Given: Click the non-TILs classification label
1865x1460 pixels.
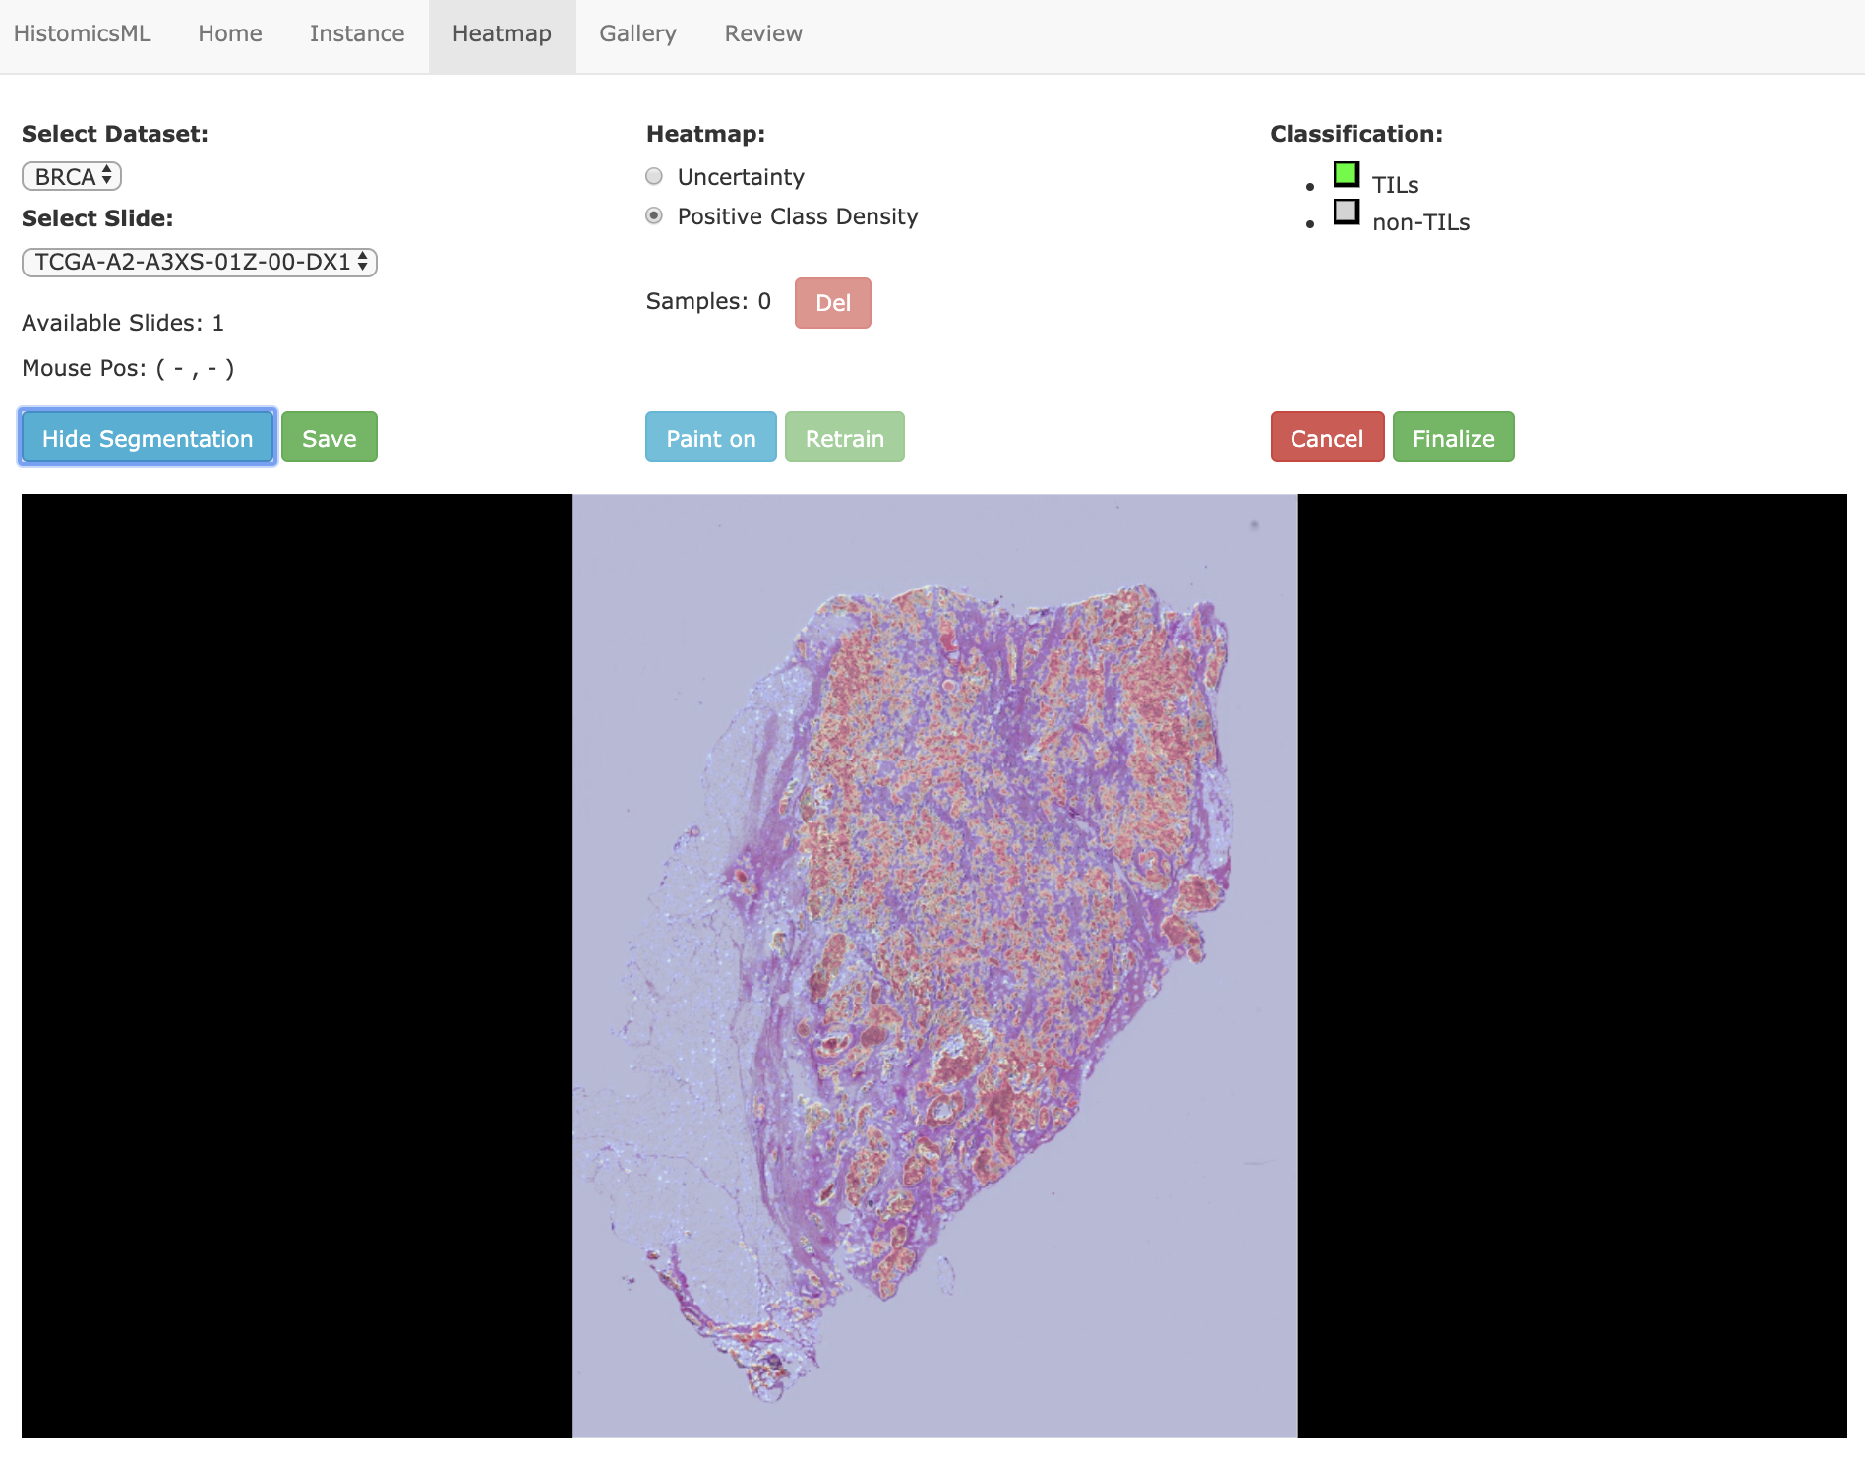Looking at the screenshot, I should click(1421, 222).
